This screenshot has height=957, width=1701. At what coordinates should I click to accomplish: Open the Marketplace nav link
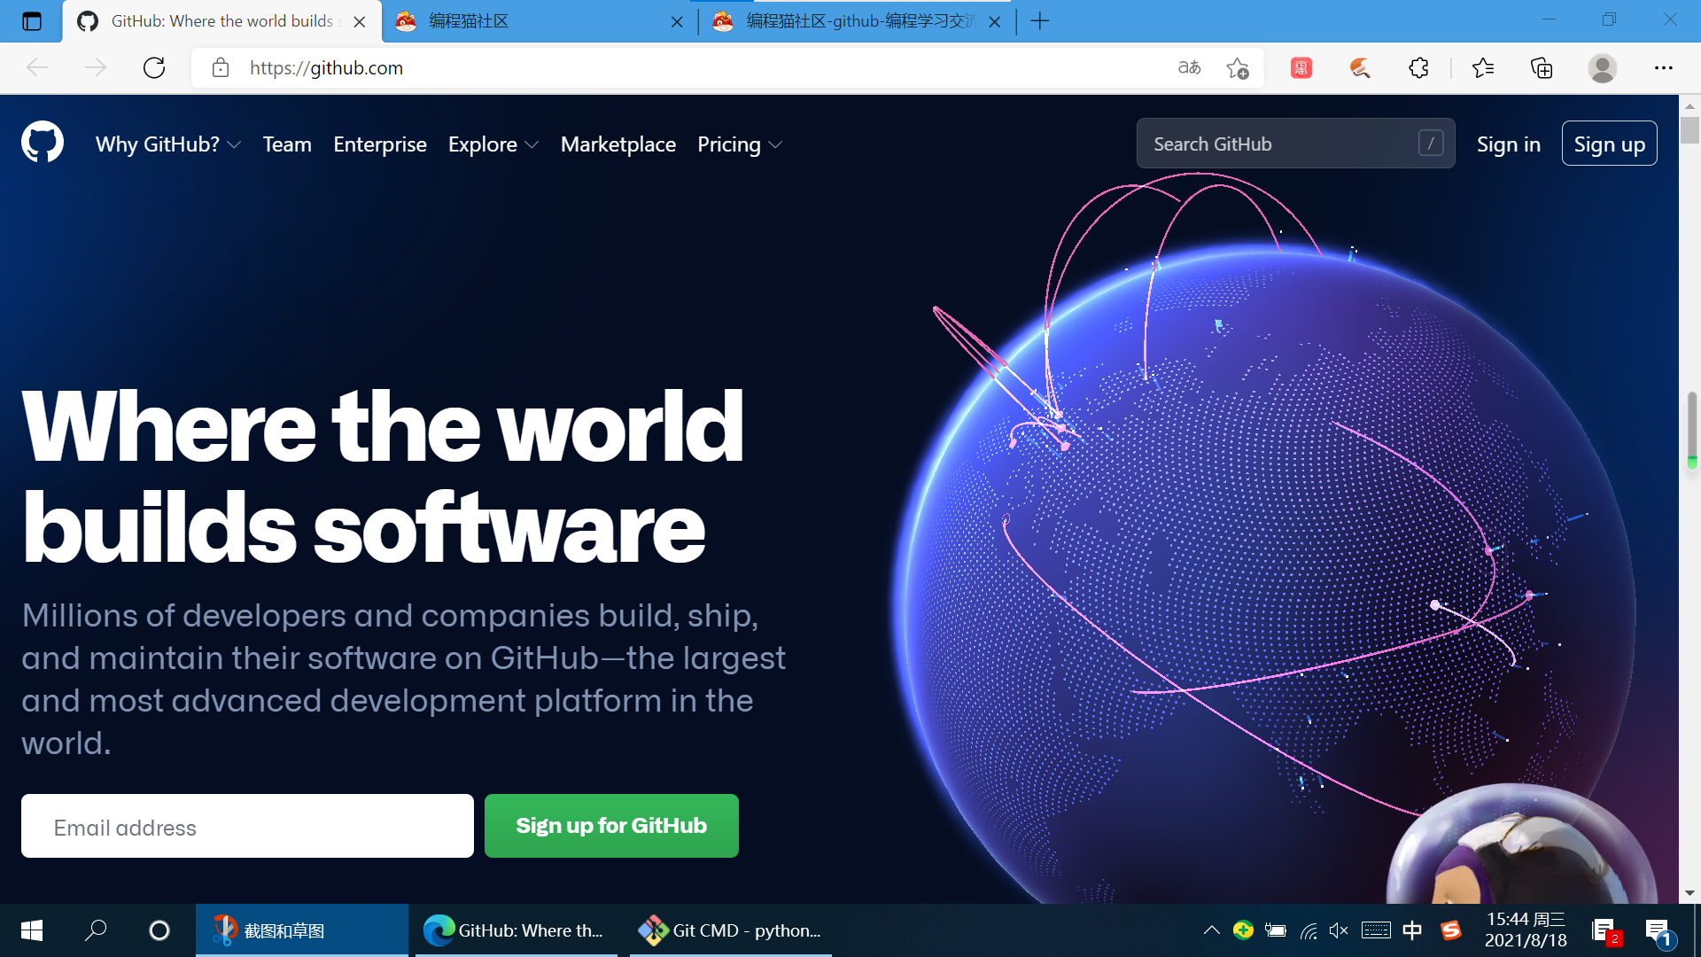pos(618,144)
